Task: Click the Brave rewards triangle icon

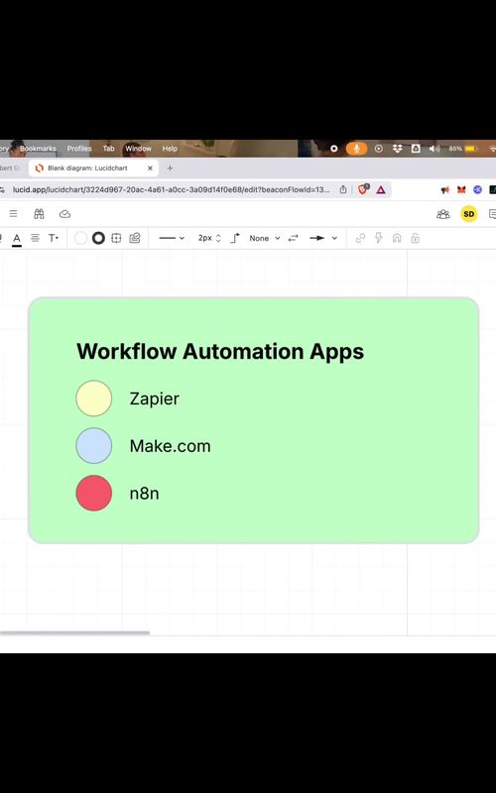Action: click(x=381, y=190)
